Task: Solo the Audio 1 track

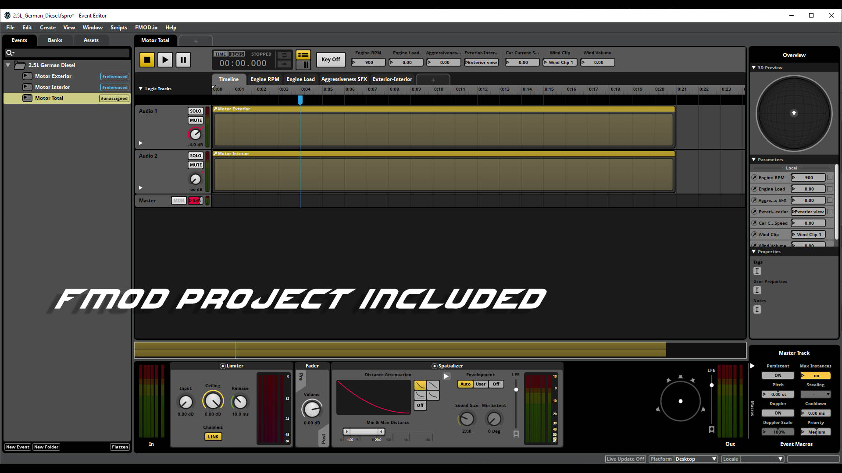Action: click(x=195, y=111)
